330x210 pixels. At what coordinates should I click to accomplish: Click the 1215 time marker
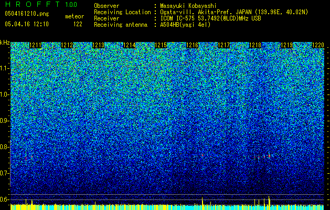pos(161,45)
